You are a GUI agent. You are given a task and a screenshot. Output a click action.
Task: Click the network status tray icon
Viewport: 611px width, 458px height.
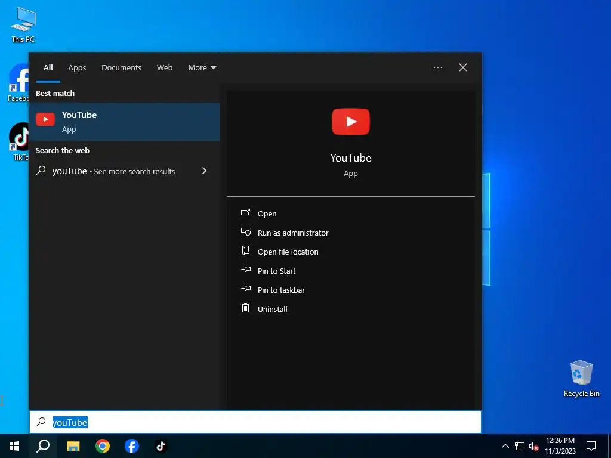520,446
